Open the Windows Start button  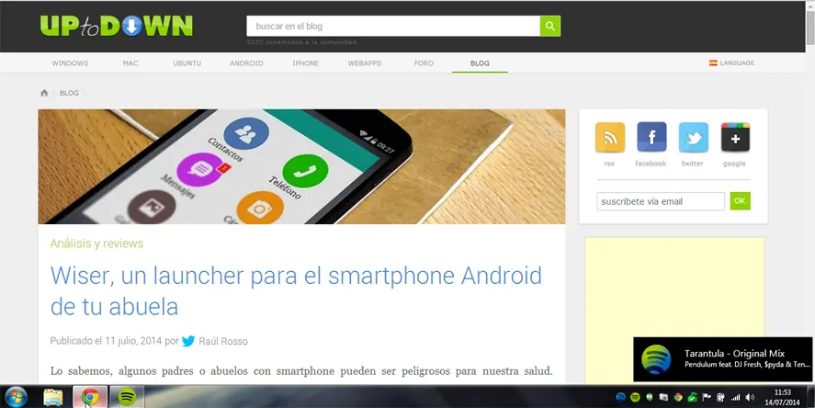(x=17, y=397)
